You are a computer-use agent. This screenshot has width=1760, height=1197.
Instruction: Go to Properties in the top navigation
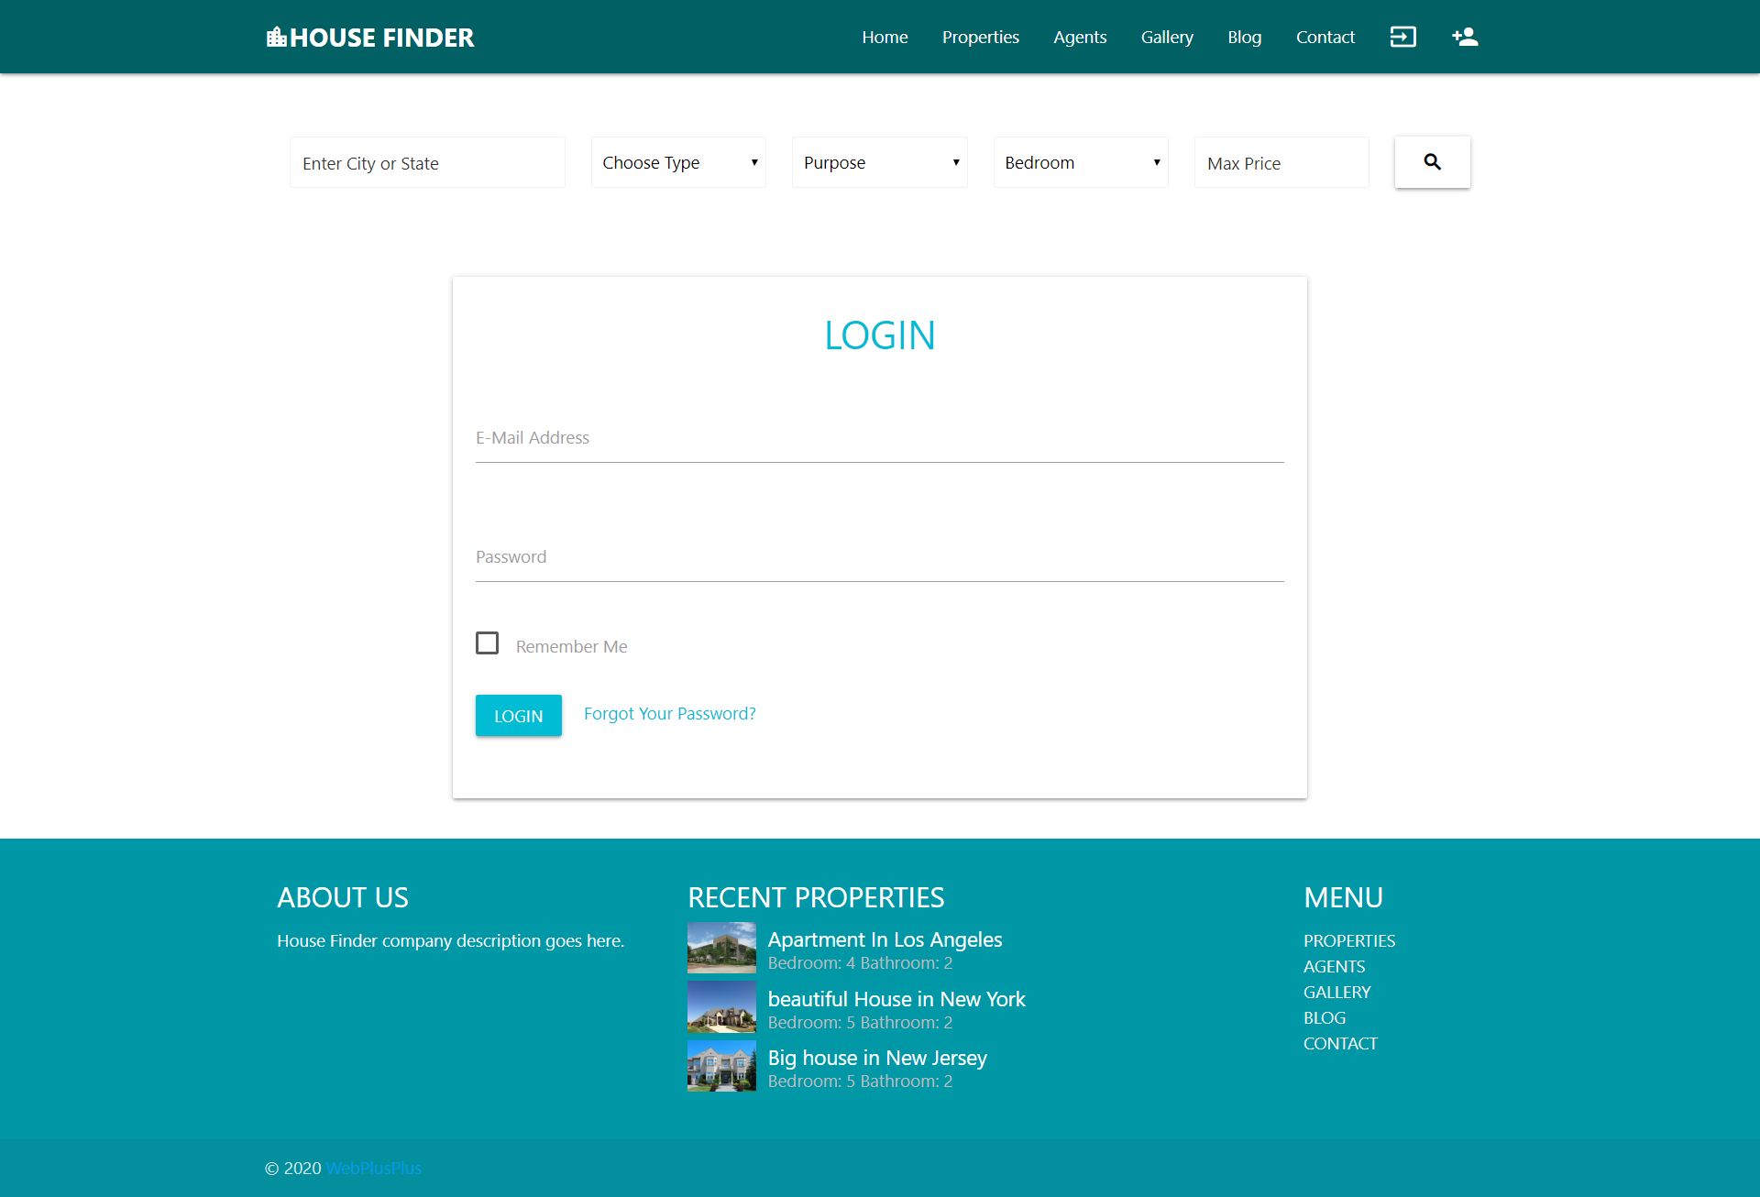tap(980, 38)
